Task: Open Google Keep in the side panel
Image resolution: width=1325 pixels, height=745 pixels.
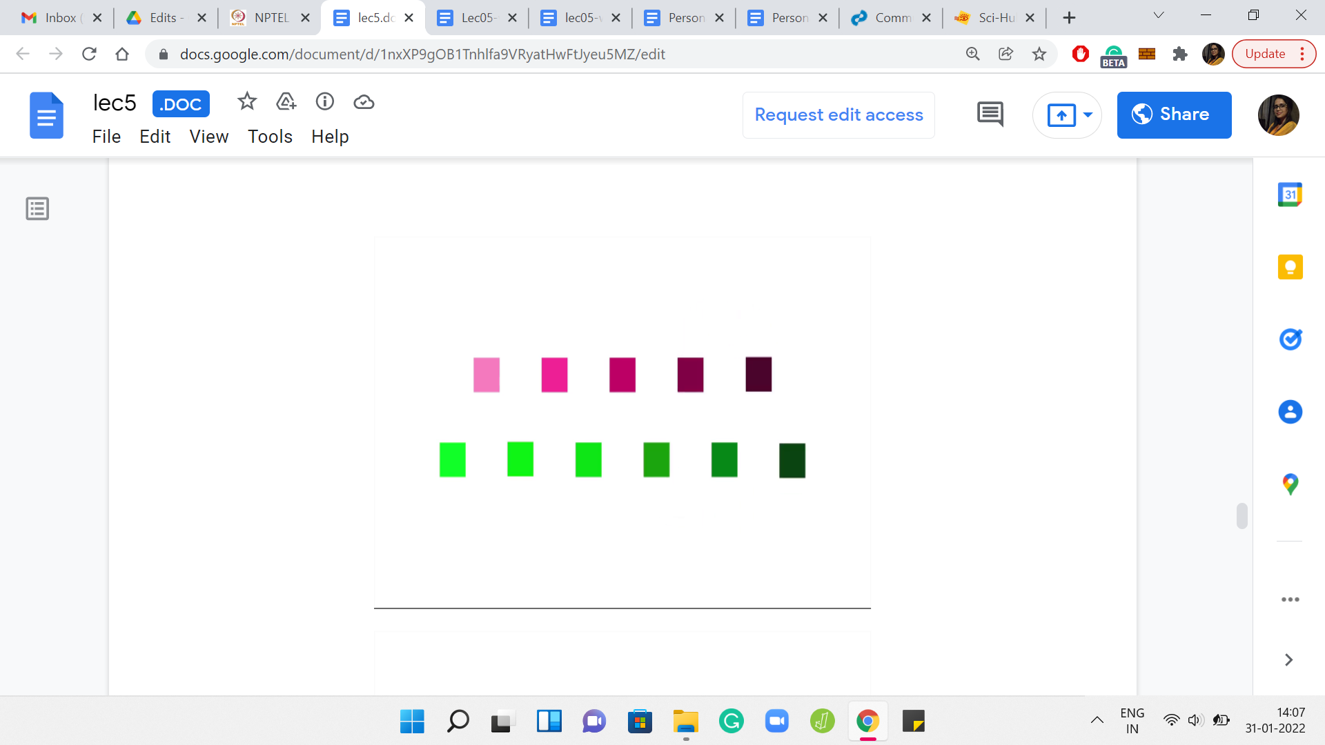Action: point(1290,267)
